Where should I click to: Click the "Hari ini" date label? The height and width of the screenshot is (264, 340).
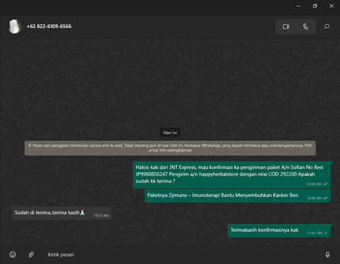[170, 133]
